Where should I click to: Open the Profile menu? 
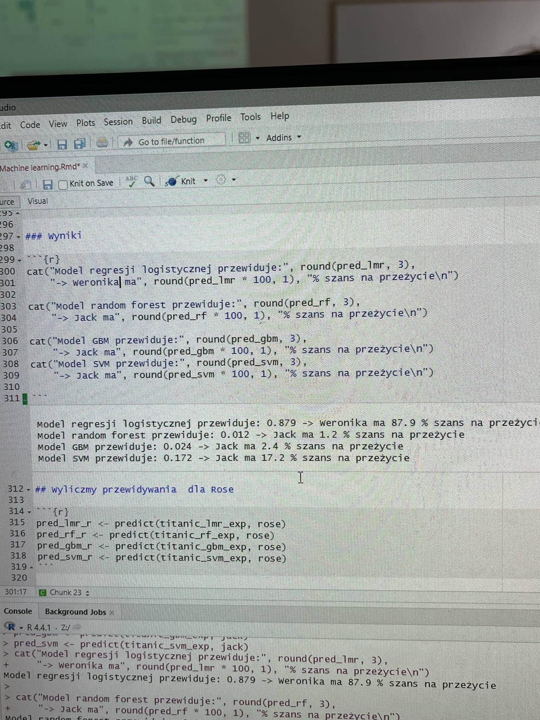pos(219,118)
